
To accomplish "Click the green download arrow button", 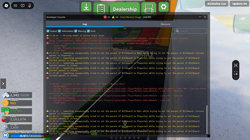I will pos(86,7).
